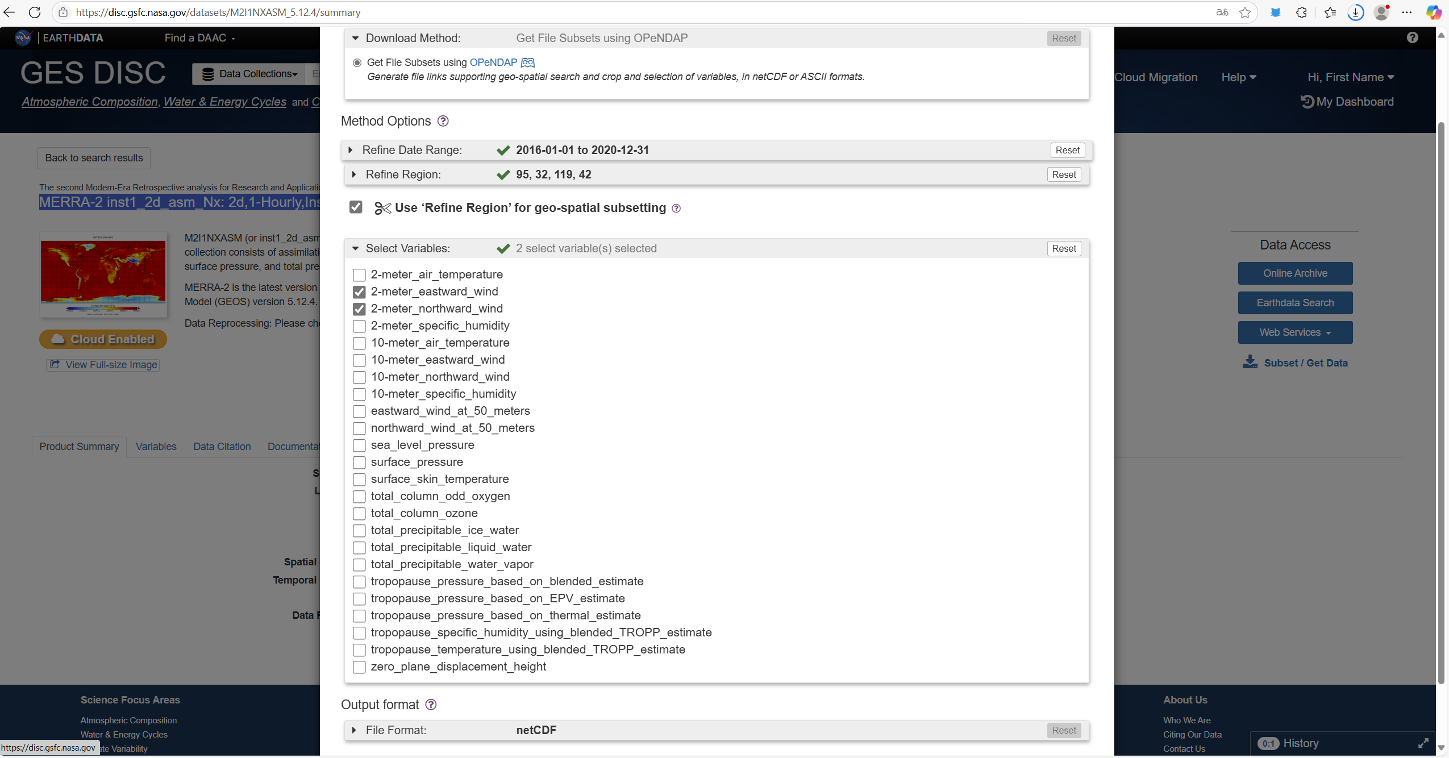The height and width of the screenshot is (758, 1449).
Task: Collapse the Select Variables section
Action: [x=355, y=248]
